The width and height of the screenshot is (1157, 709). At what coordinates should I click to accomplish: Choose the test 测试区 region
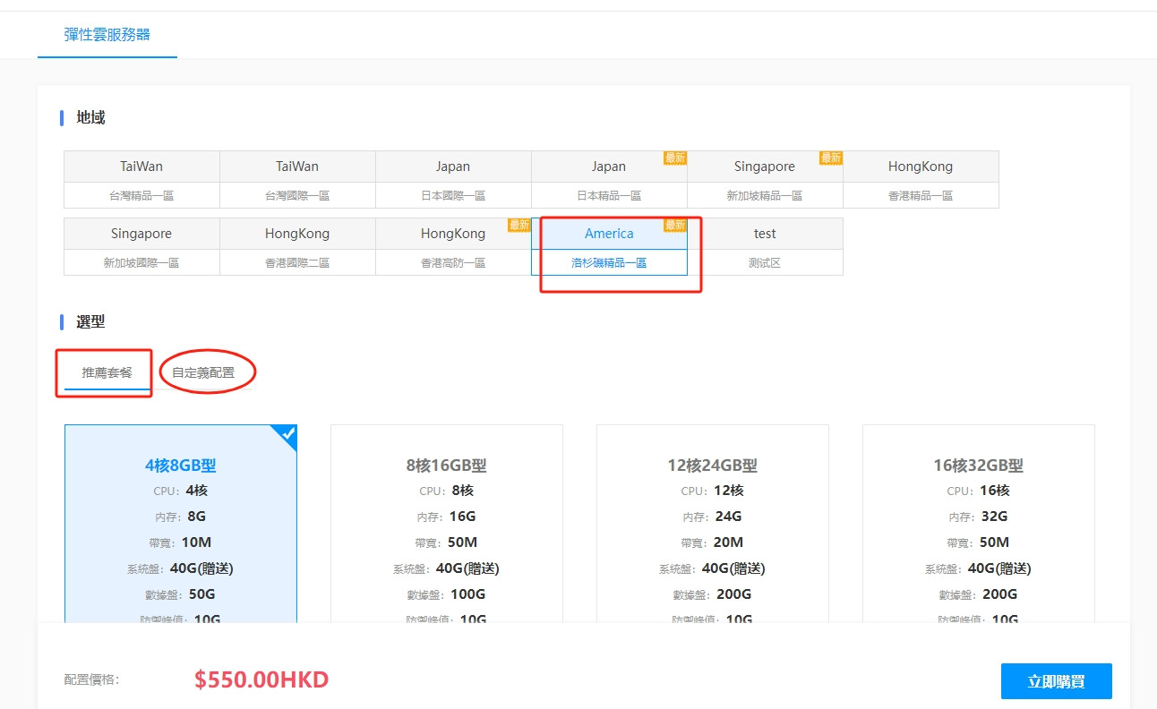(x=765, y=247)
